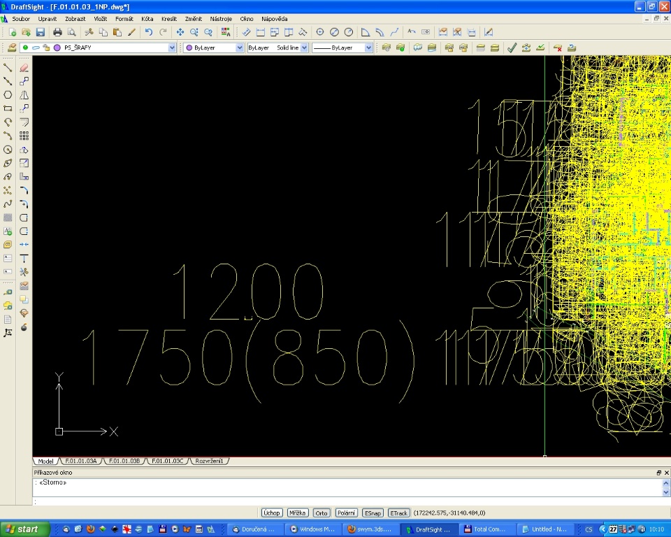Switch to the Rozvržení1 sheet tab

pos(209,461)
